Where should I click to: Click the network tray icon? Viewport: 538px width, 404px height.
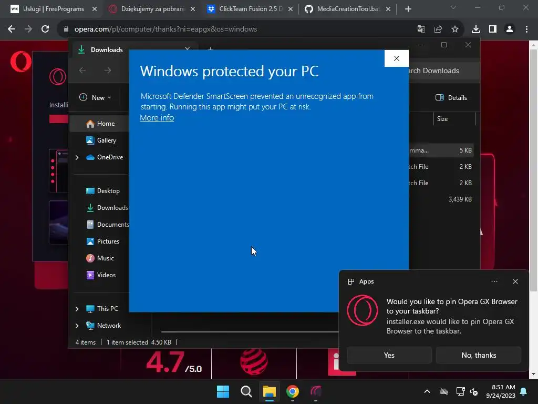tap(460, 391)
